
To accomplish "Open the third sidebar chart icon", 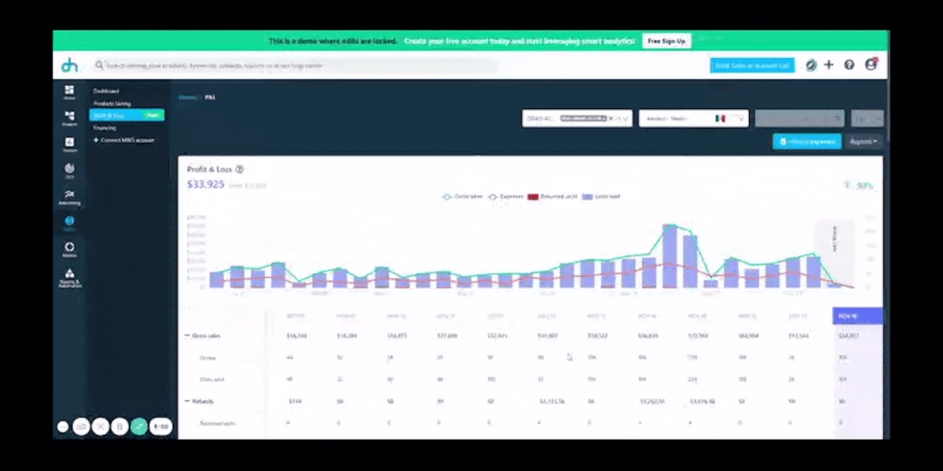I will click(69, 144).
